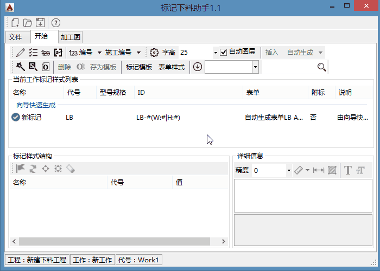Open settings with the gear icon
Screen dimensions: 380x271
154,53
